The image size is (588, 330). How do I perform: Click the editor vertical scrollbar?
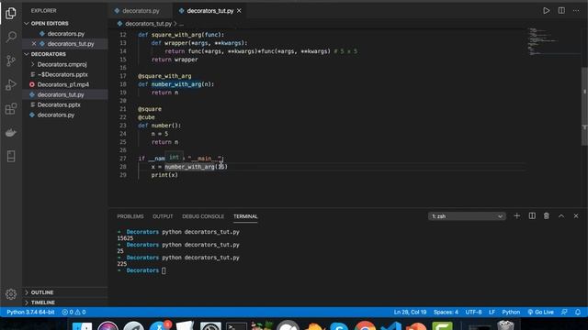click(584, 106)
